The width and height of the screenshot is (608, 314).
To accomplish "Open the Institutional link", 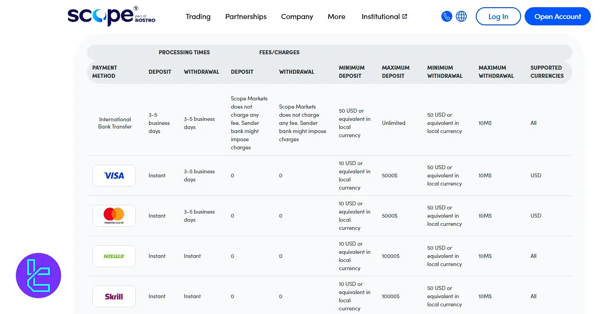I will [x=380, y=17].
